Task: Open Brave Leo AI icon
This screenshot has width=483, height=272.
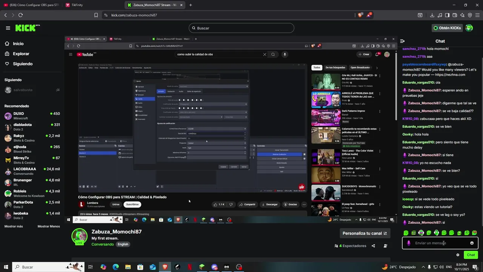Action: coord(462,15)
